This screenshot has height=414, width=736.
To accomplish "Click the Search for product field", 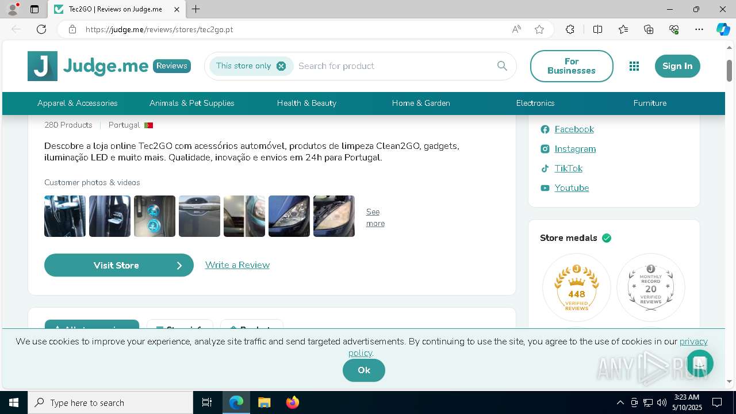I will point(394,66).
